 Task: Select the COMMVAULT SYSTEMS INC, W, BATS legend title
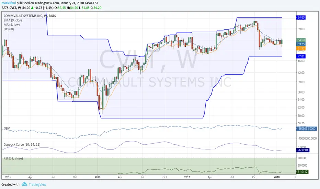(30, 16)
